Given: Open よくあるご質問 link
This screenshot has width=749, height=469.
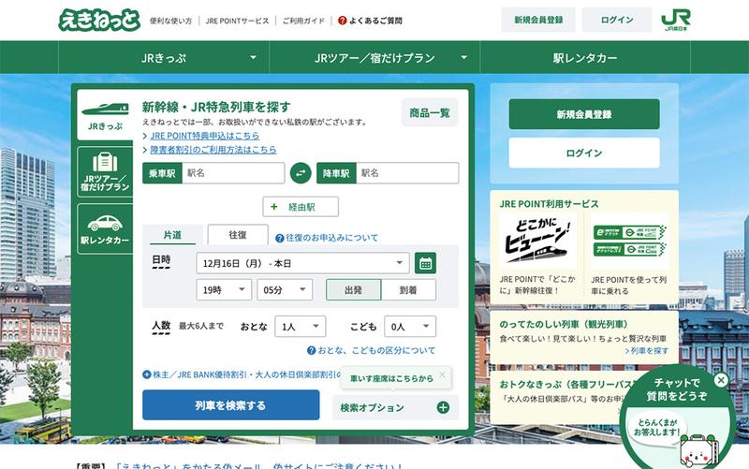Looking at the screenshot, I should point(375,21).
